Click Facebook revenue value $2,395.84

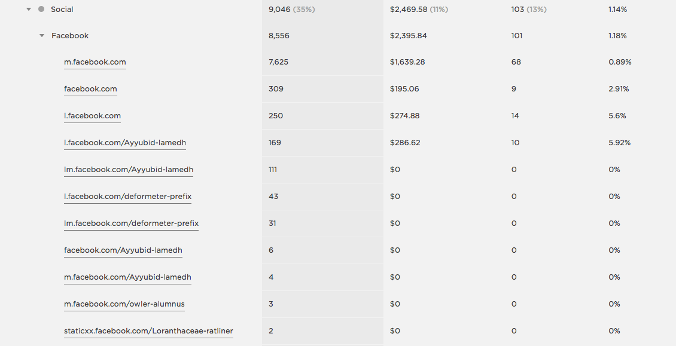409,36
